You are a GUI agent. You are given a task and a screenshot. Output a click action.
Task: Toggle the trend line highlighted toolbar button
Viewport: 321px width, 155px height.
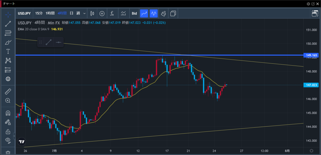point(144,13)
